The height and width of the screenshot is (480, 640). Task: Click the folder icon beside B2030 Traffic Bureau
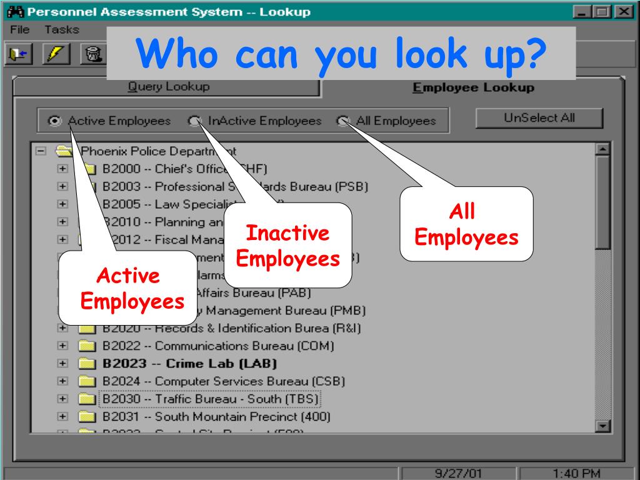coord(86,399)
